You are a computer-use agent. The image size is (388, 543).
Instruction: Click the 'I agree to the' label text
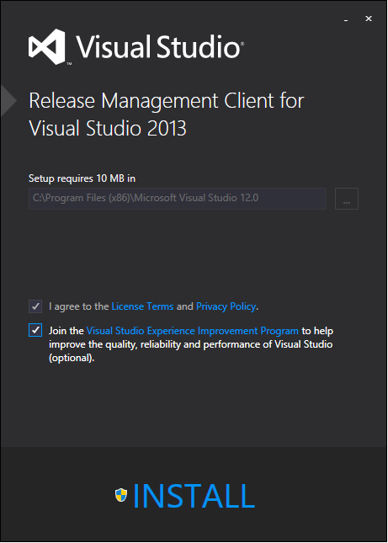(79, 306)
